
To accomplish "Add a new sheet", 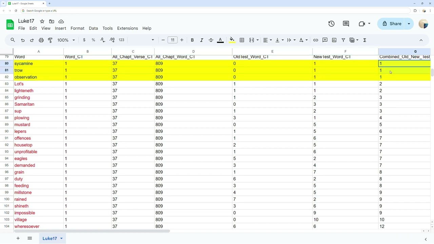I will 18,238.
